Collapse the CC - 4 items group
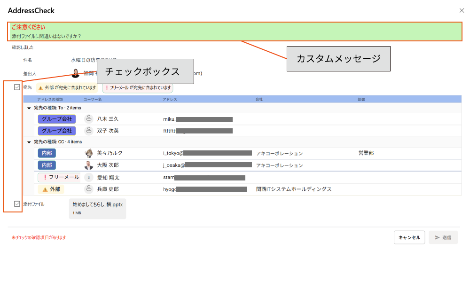 29,142
